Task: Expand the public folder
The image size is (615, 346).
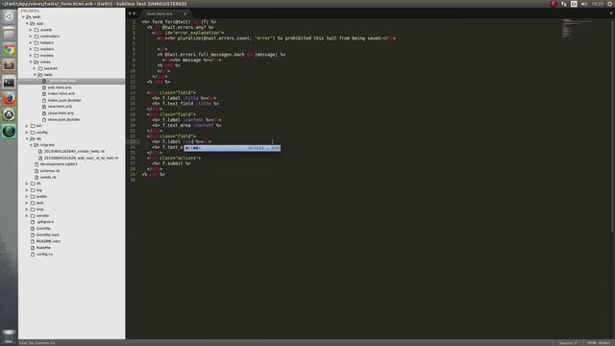Action: (x=27, y=196)
